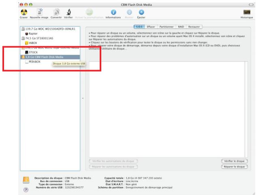Select the PEEKBOX volume
Image resolution: width=256 pixels, height=195 pixels.
click(34, 62)
